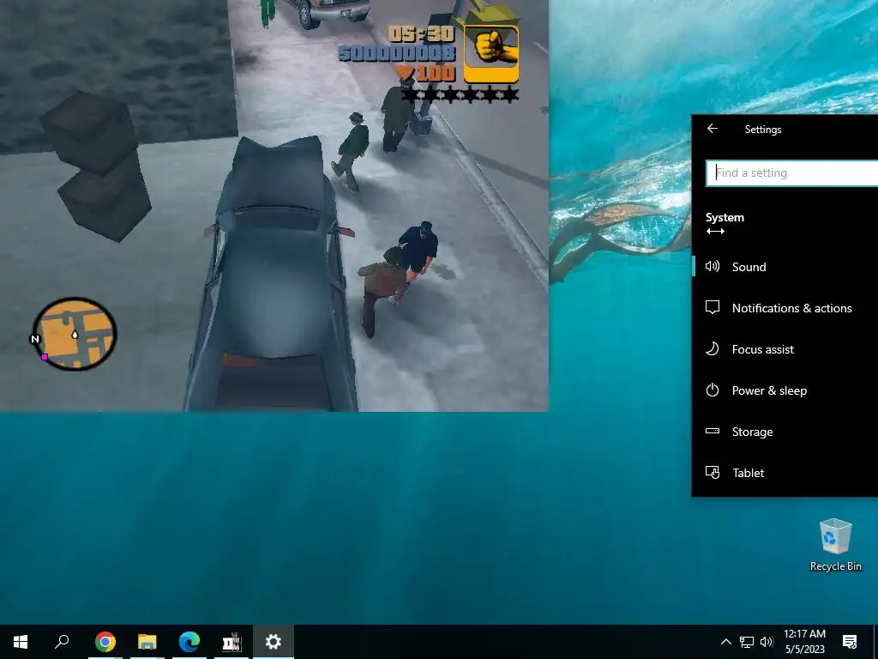The image size is (878, 659).
Task: Open the taskbar clock and date
Action: (x=804, y=642)
